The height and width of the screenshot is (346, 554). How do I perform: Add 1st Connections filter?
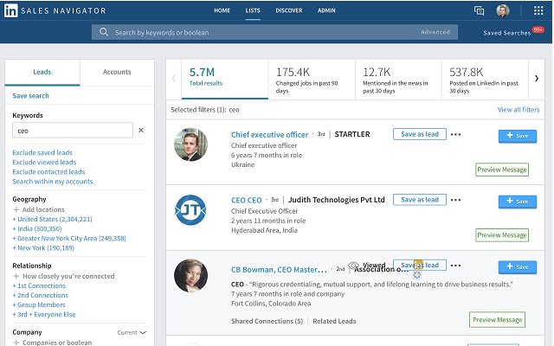point(39,285)
